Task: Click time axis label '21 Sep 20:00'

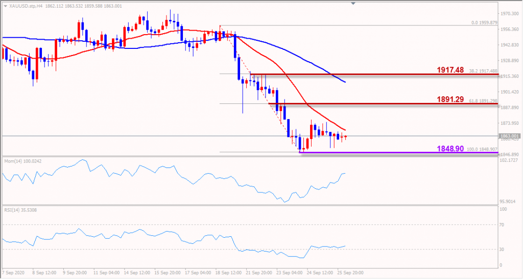Action: pyautogui.click(x=259, y=273)
